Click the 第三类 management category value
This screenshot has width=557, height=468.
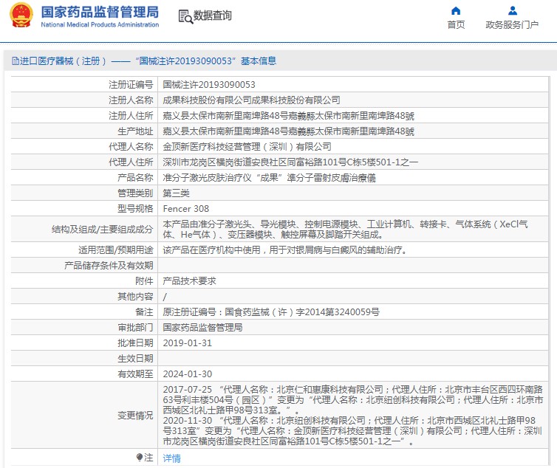pyautogui.click(x=176, y=193)
